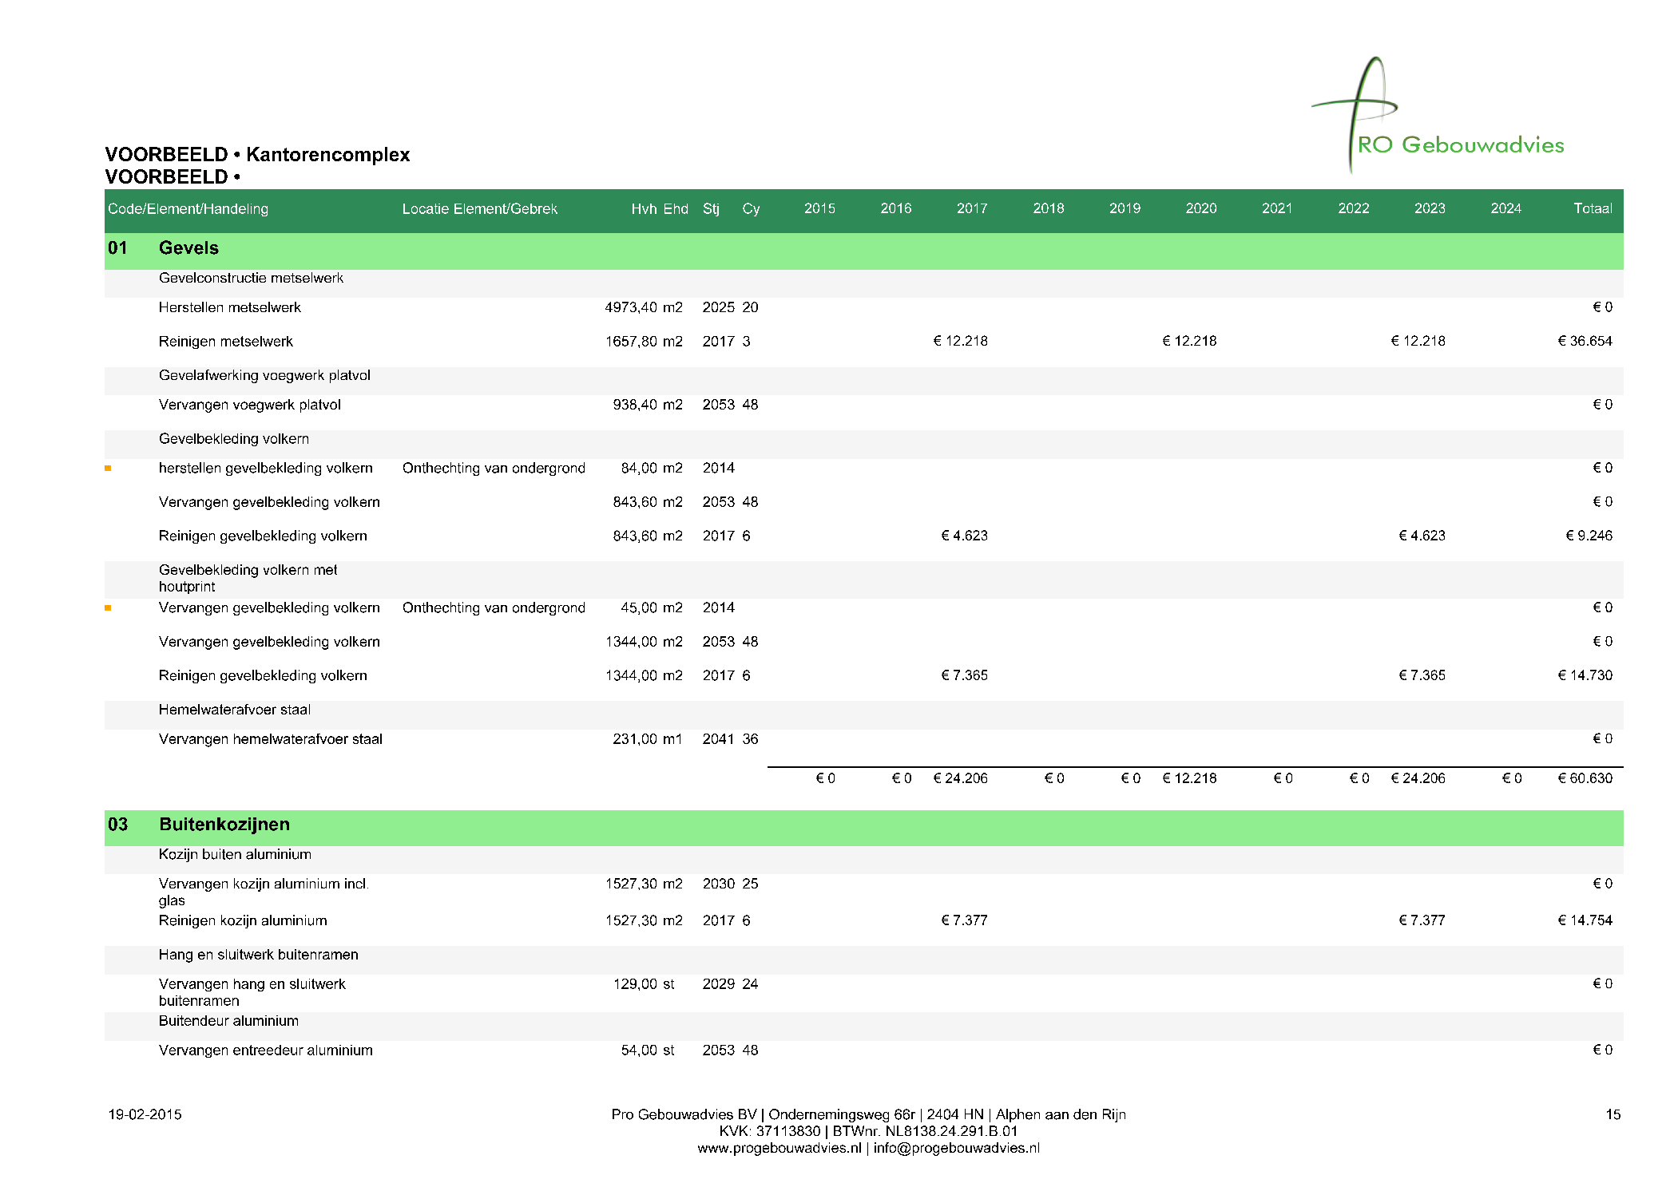Click the 231,00 m1 quantity

pyautogui.click(x=648, y=740)
